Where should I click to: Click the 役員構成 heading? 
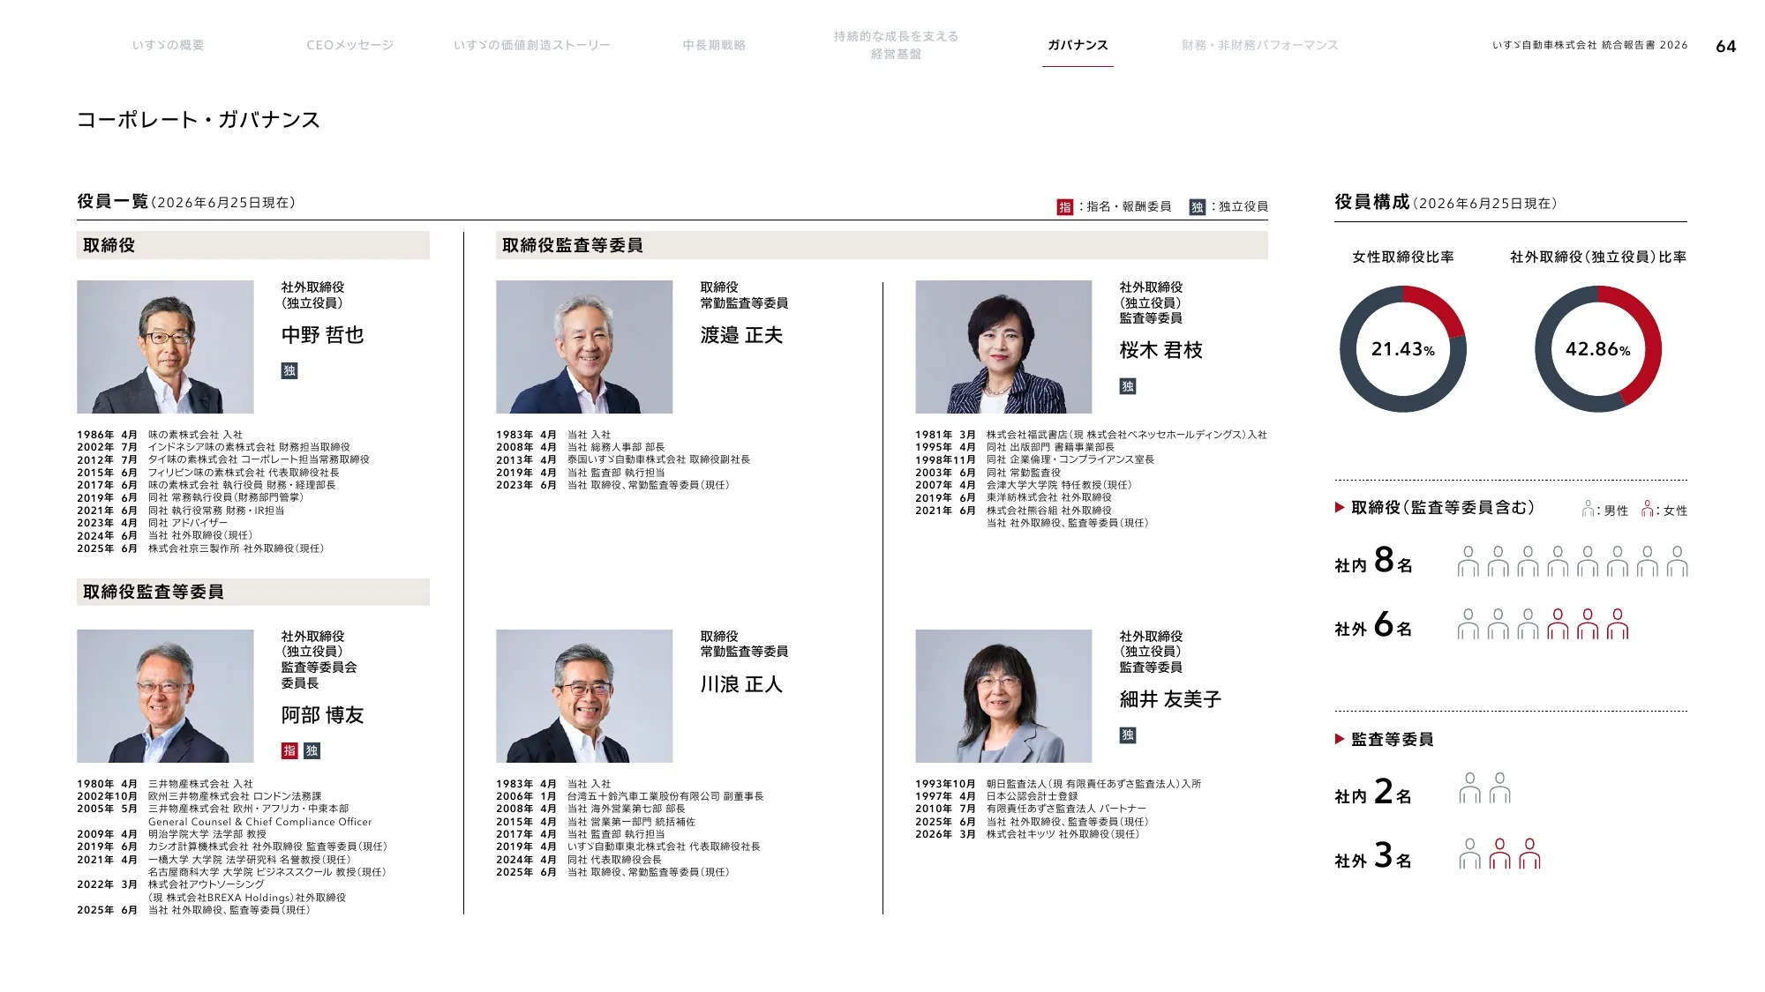click(x=1371, y=202)
